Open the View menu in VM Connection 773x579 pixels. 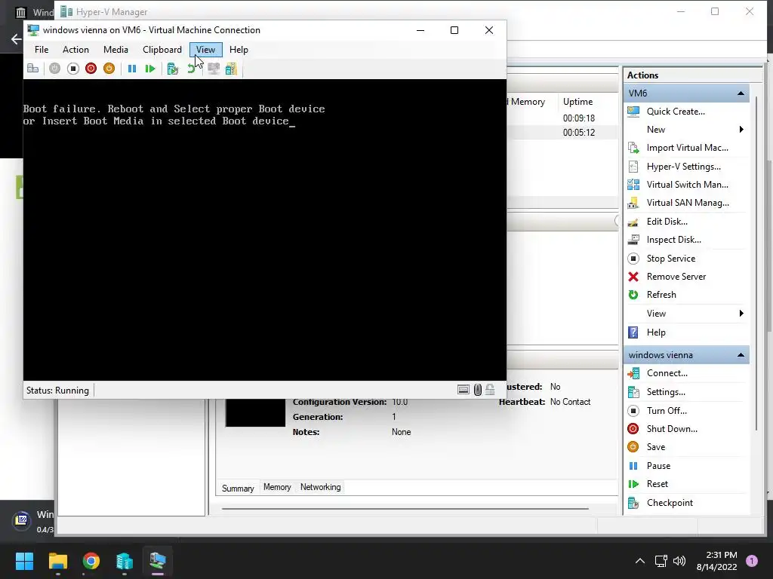(205, 50)
